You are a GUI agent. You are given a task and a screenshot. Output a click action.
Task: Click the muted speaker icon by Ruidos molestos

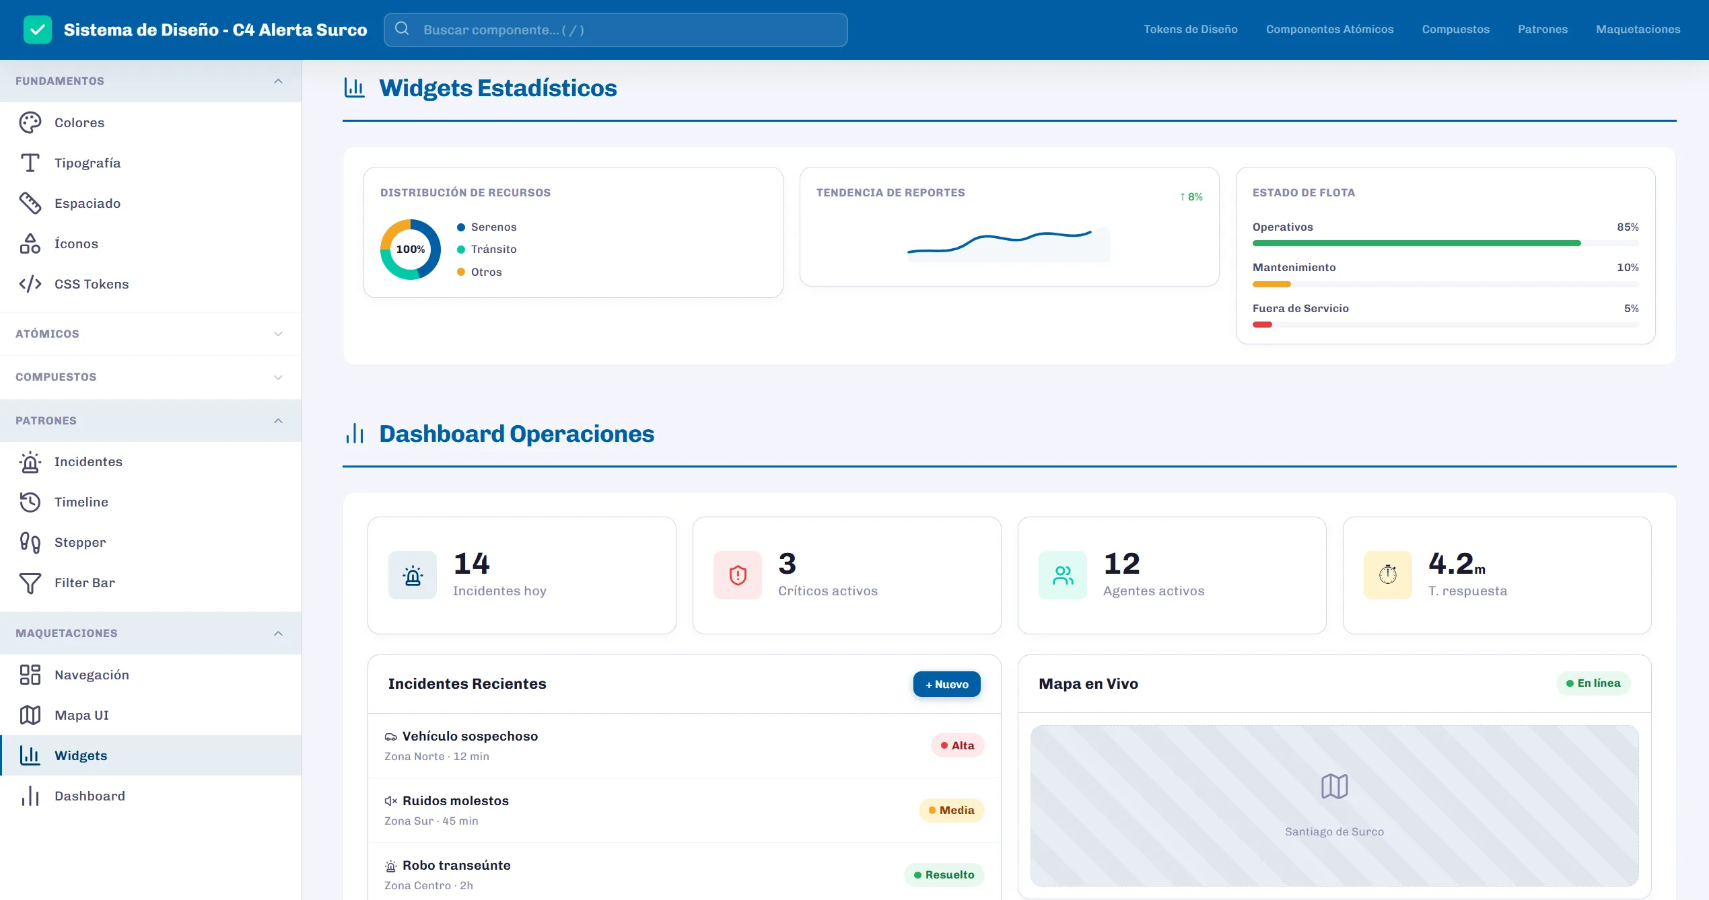(390, 801)
